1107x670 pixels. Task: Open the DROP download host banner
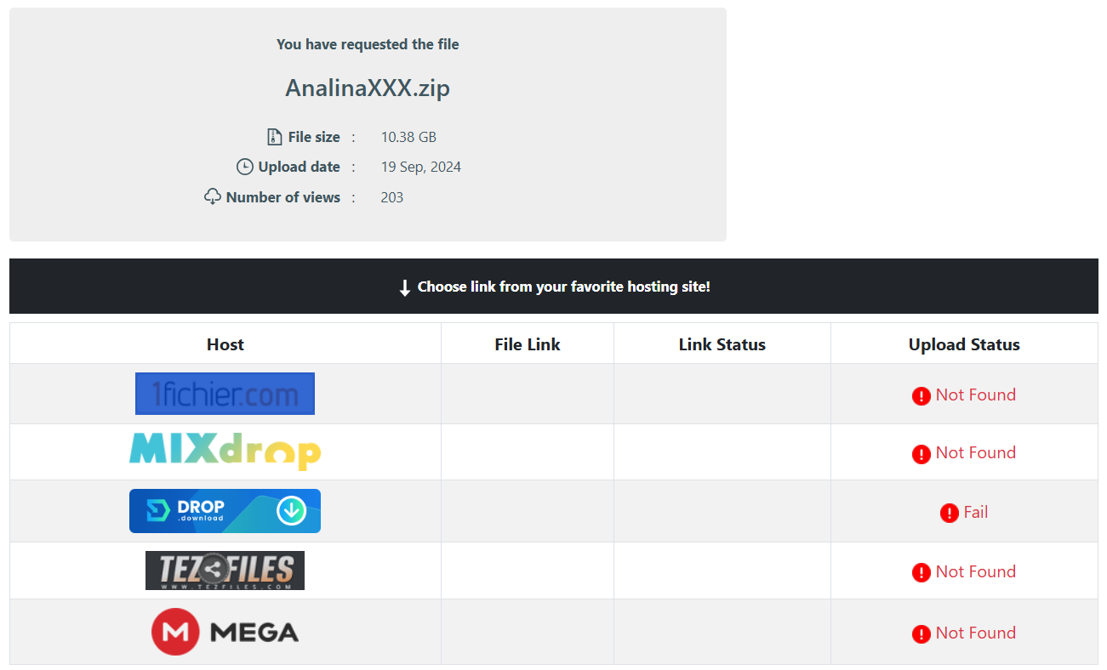coord(225,511)
